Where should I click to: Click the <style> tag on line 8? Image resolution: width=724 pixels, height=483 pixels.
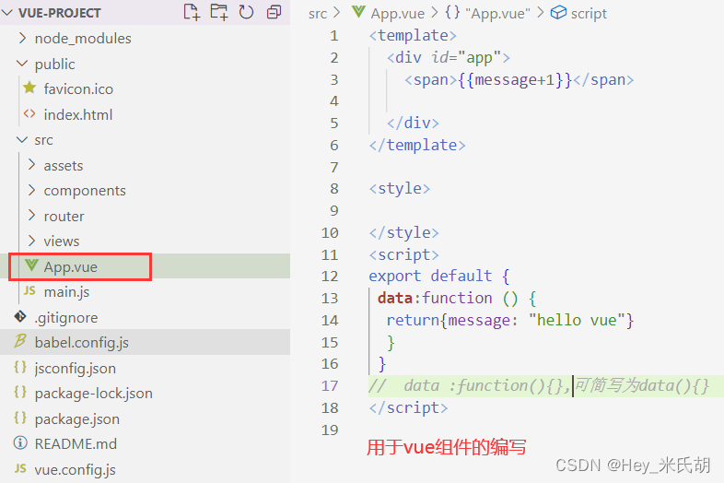point(400,189)
